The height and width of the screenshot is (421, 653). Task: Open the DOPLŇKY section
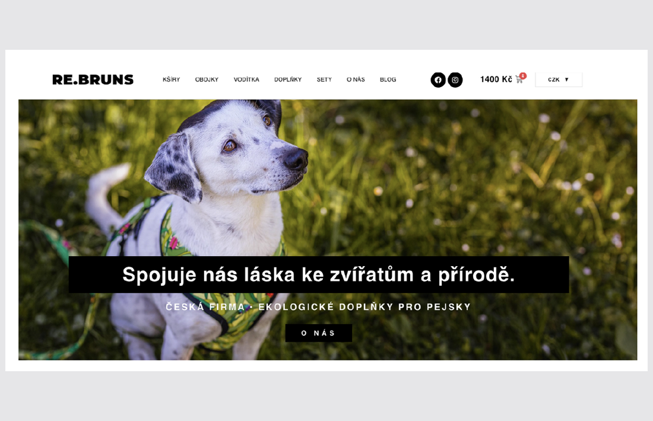tap(288, 79)
